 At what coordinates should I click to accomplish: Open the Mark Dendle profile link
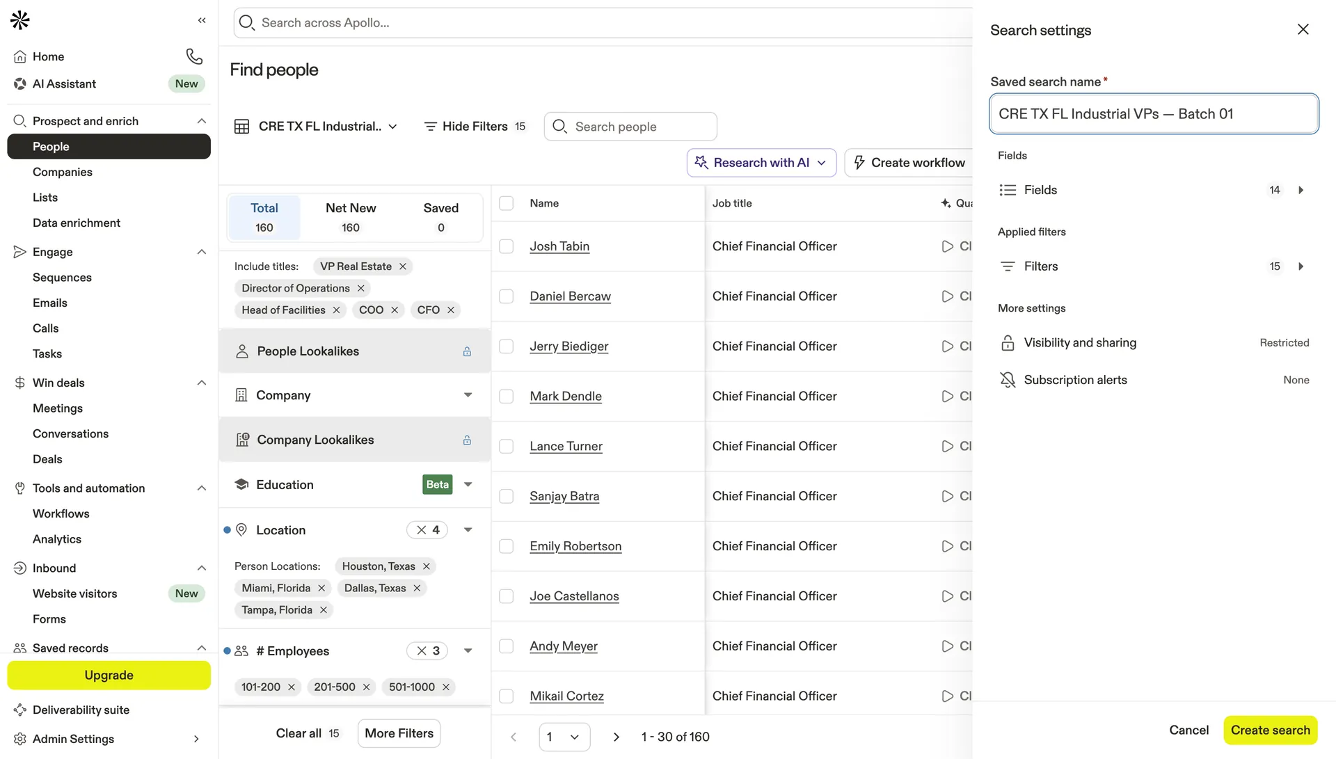pos(565,397)
